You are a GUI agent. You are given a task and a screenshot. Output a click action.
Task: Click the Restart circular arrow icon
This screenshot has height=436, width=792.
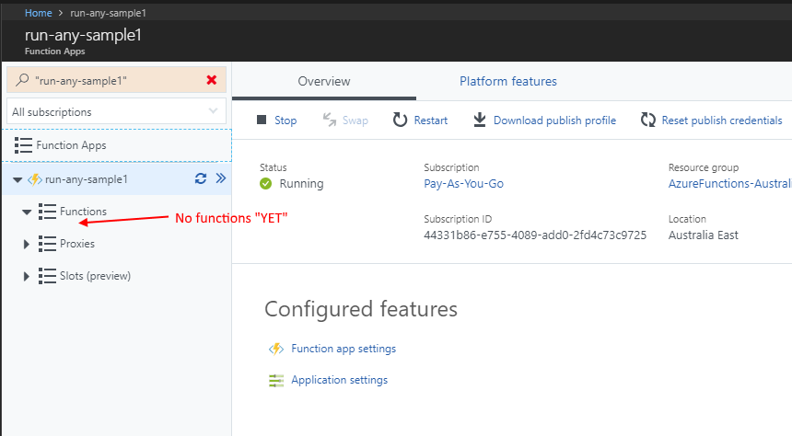(400, 120)
